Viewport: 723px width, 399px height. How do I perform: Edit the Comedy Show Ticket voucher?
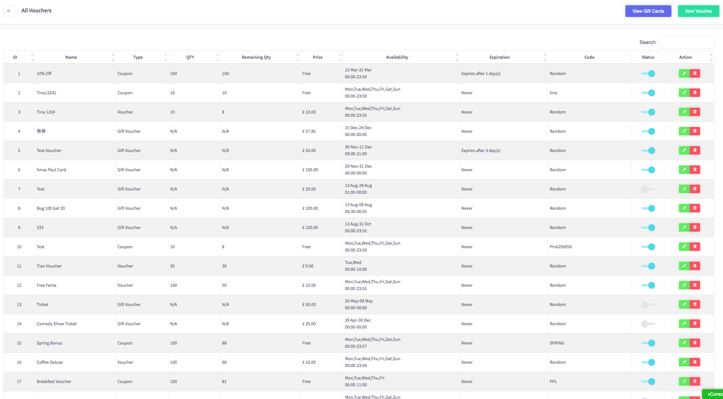tap(684, 324)
